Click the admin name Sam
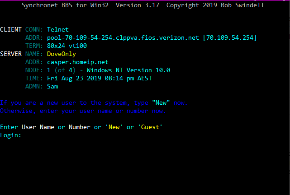This screenshot has width=290, height=195. click(x=52, y=87)
